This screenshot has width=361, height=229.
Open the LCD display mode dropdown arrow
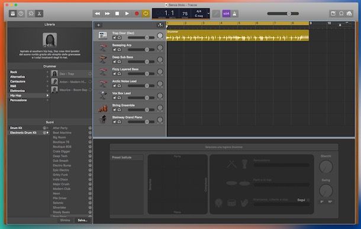[208, 14]
